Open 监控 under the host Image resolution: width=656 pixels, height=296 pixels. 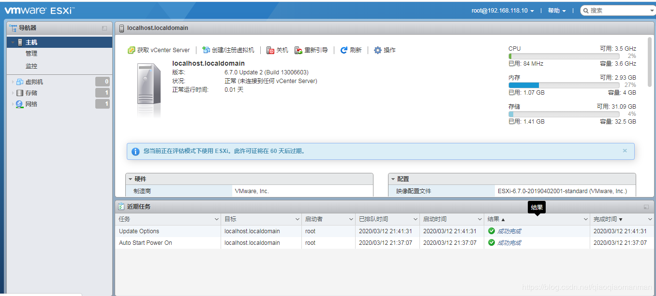click(x=31, y=66)
